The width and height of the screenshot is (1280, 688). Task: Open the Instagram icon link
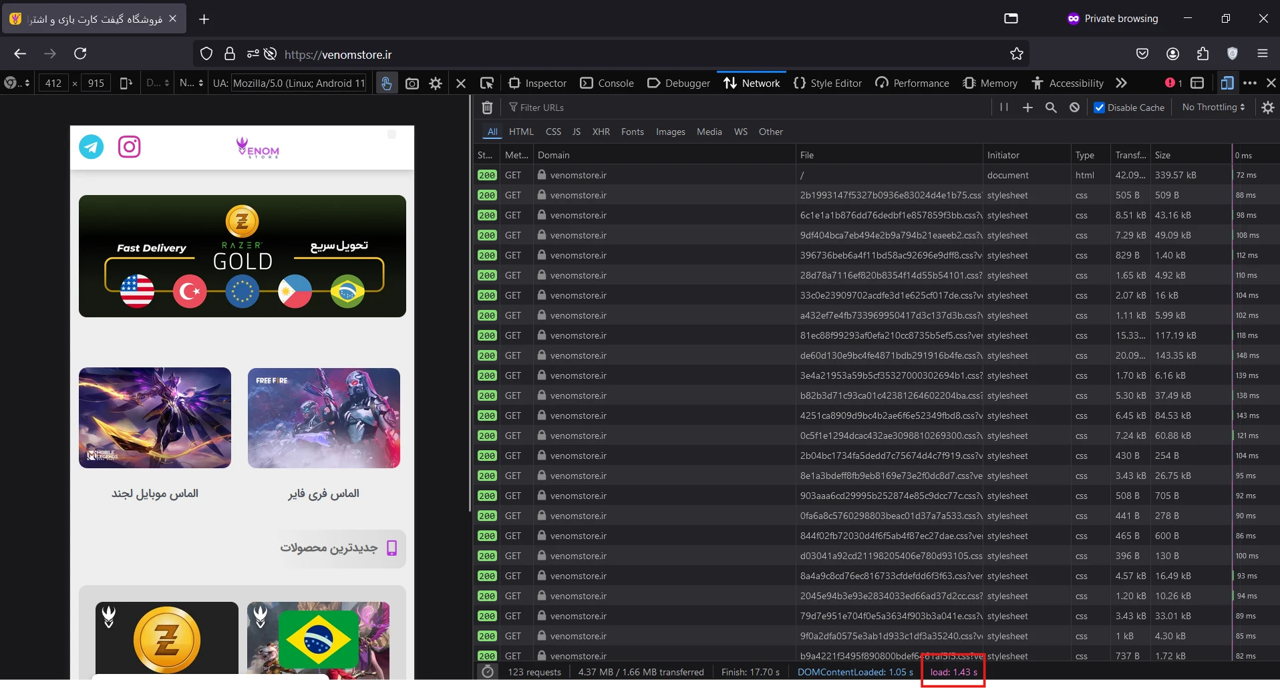129,147
